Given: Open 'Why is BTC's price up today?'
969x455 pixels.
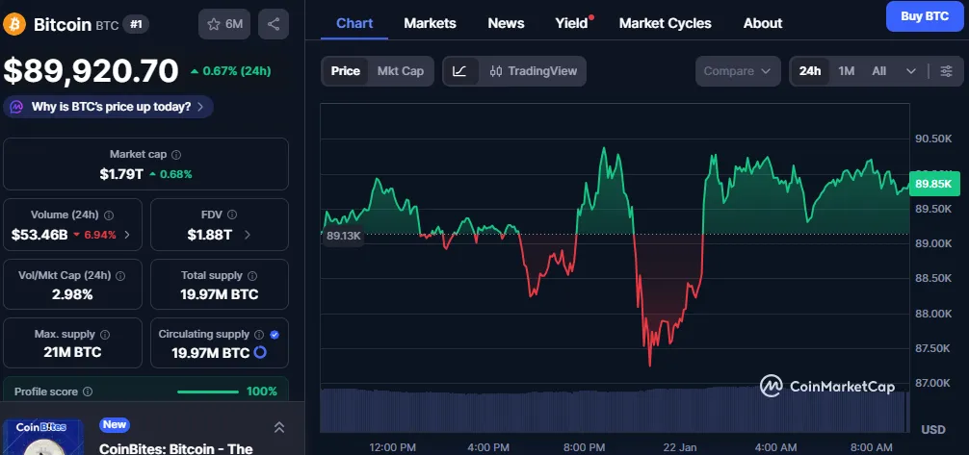Looking at the screenshot, I should click(108, 107).
